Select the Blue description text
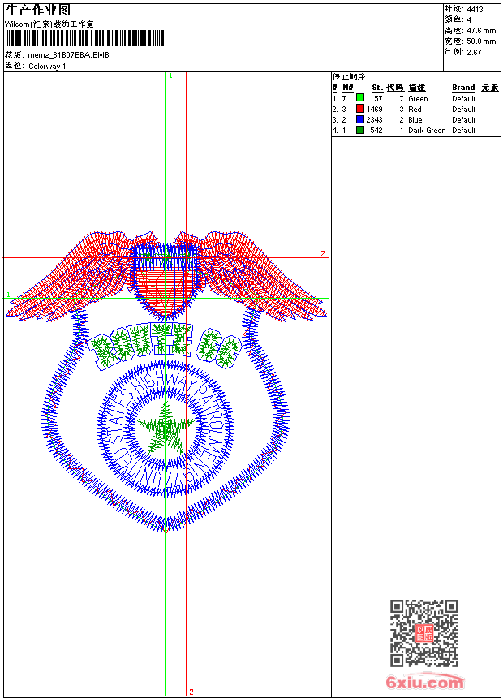This screenshot has height=698, width=503. [x=415, y=120]
